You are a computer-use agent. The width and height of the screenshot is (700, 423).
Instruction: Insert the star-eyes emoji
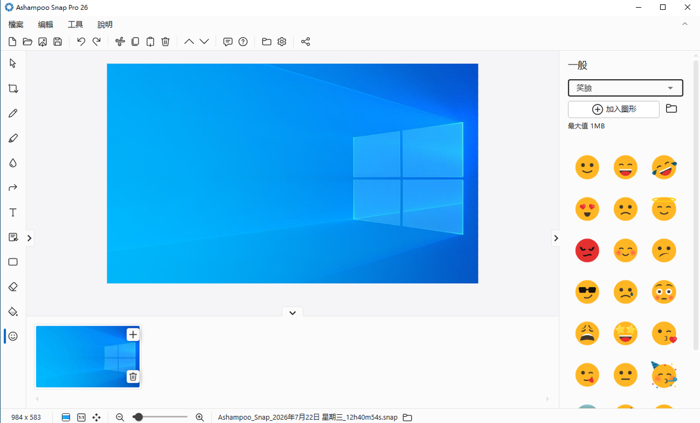click(x=626, y=333)
